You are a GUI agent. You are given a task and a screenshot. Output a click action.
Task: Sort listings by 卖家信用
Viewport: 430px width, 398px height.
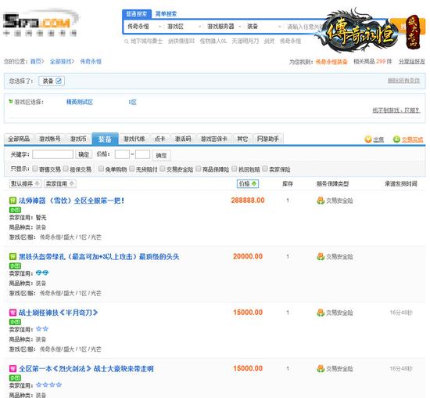59,183
